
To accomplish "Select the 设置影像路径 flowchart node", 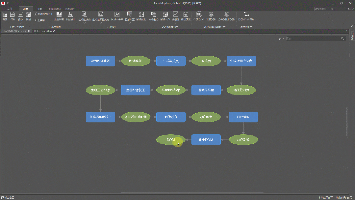I will click(x=101, y=61).
